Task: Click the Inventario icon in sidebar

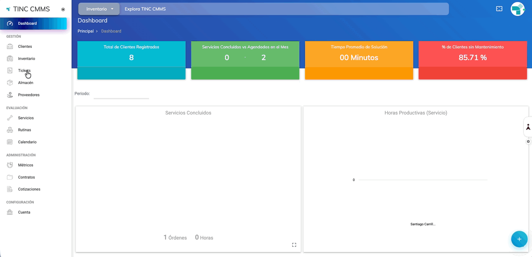Action: [10, 58]
